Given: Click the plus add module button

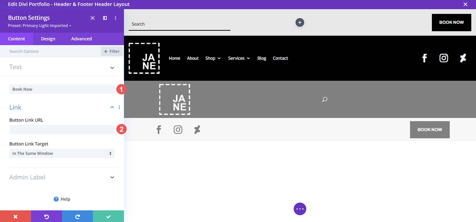Looking at the screenshot, I should [300, 22].
